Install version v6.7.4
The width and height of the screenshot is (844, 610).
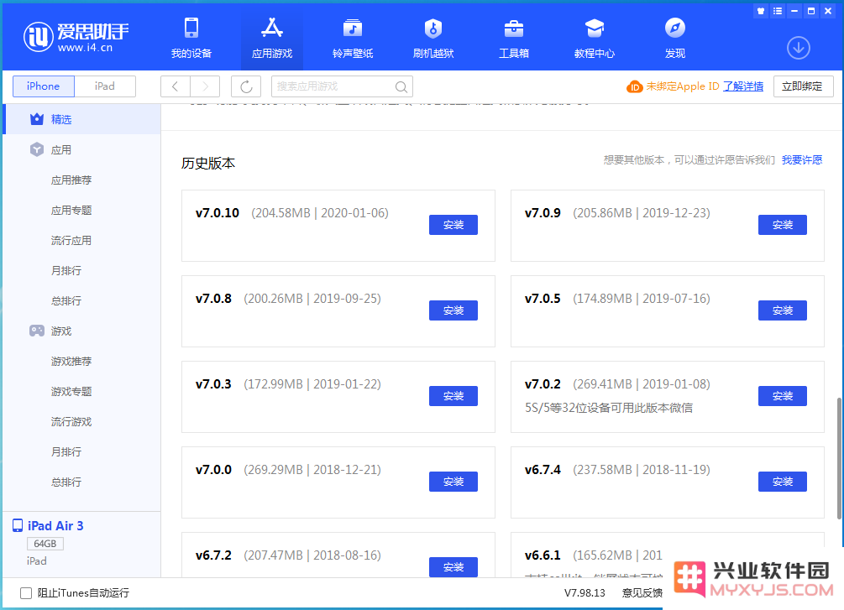point(782,482)
